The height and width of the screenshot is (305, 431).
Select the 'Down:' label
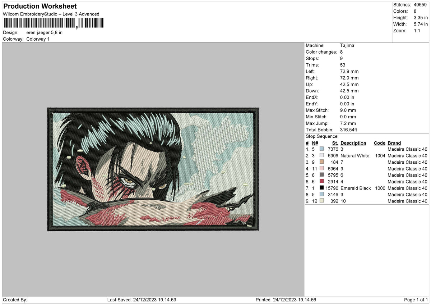312,91
